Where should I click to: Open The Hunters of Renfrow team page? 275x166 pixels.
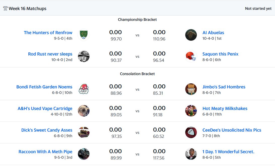48,33
